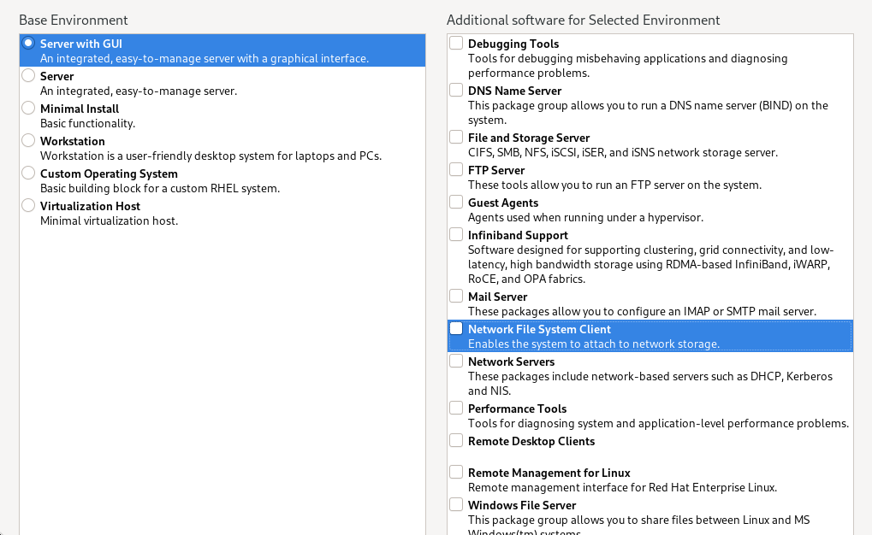Check the Guest Agents box
This screenshot has height=535, width=872.
click(x=457, y=203)
